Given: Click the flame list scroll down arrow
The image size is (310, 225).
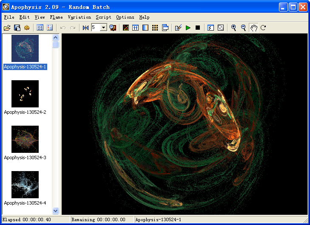Looking at the screenshot, I should click(x=56, y=211).
